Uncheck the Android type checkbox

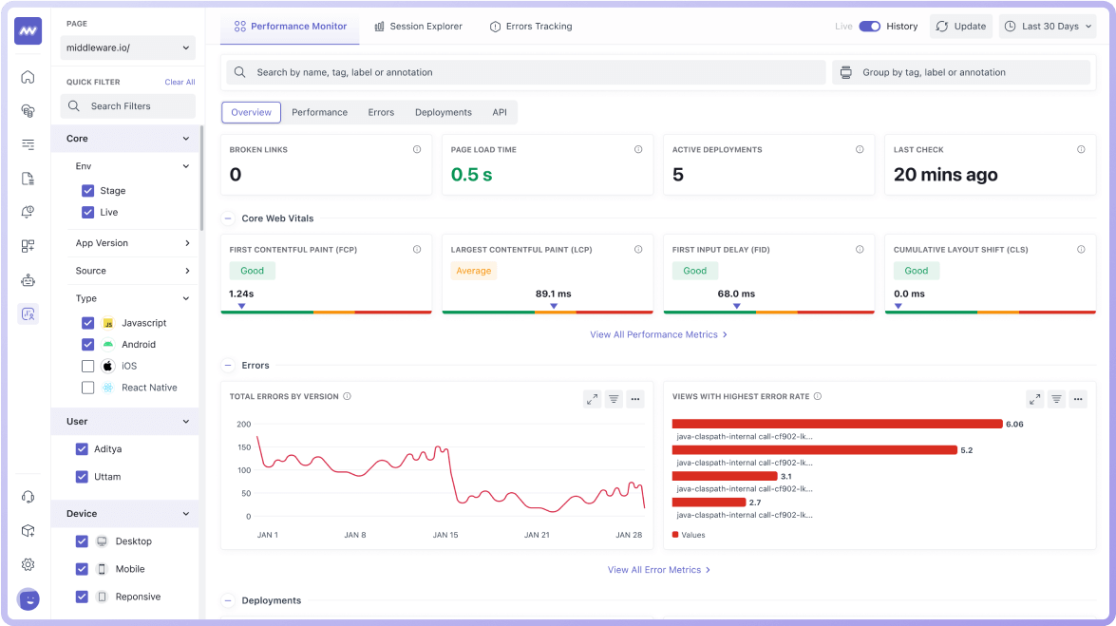pyautogui.click(x=88, y=345)
